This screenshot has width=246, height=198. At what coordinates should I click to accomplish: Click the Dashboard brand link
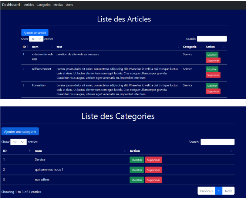coord(11,5)
